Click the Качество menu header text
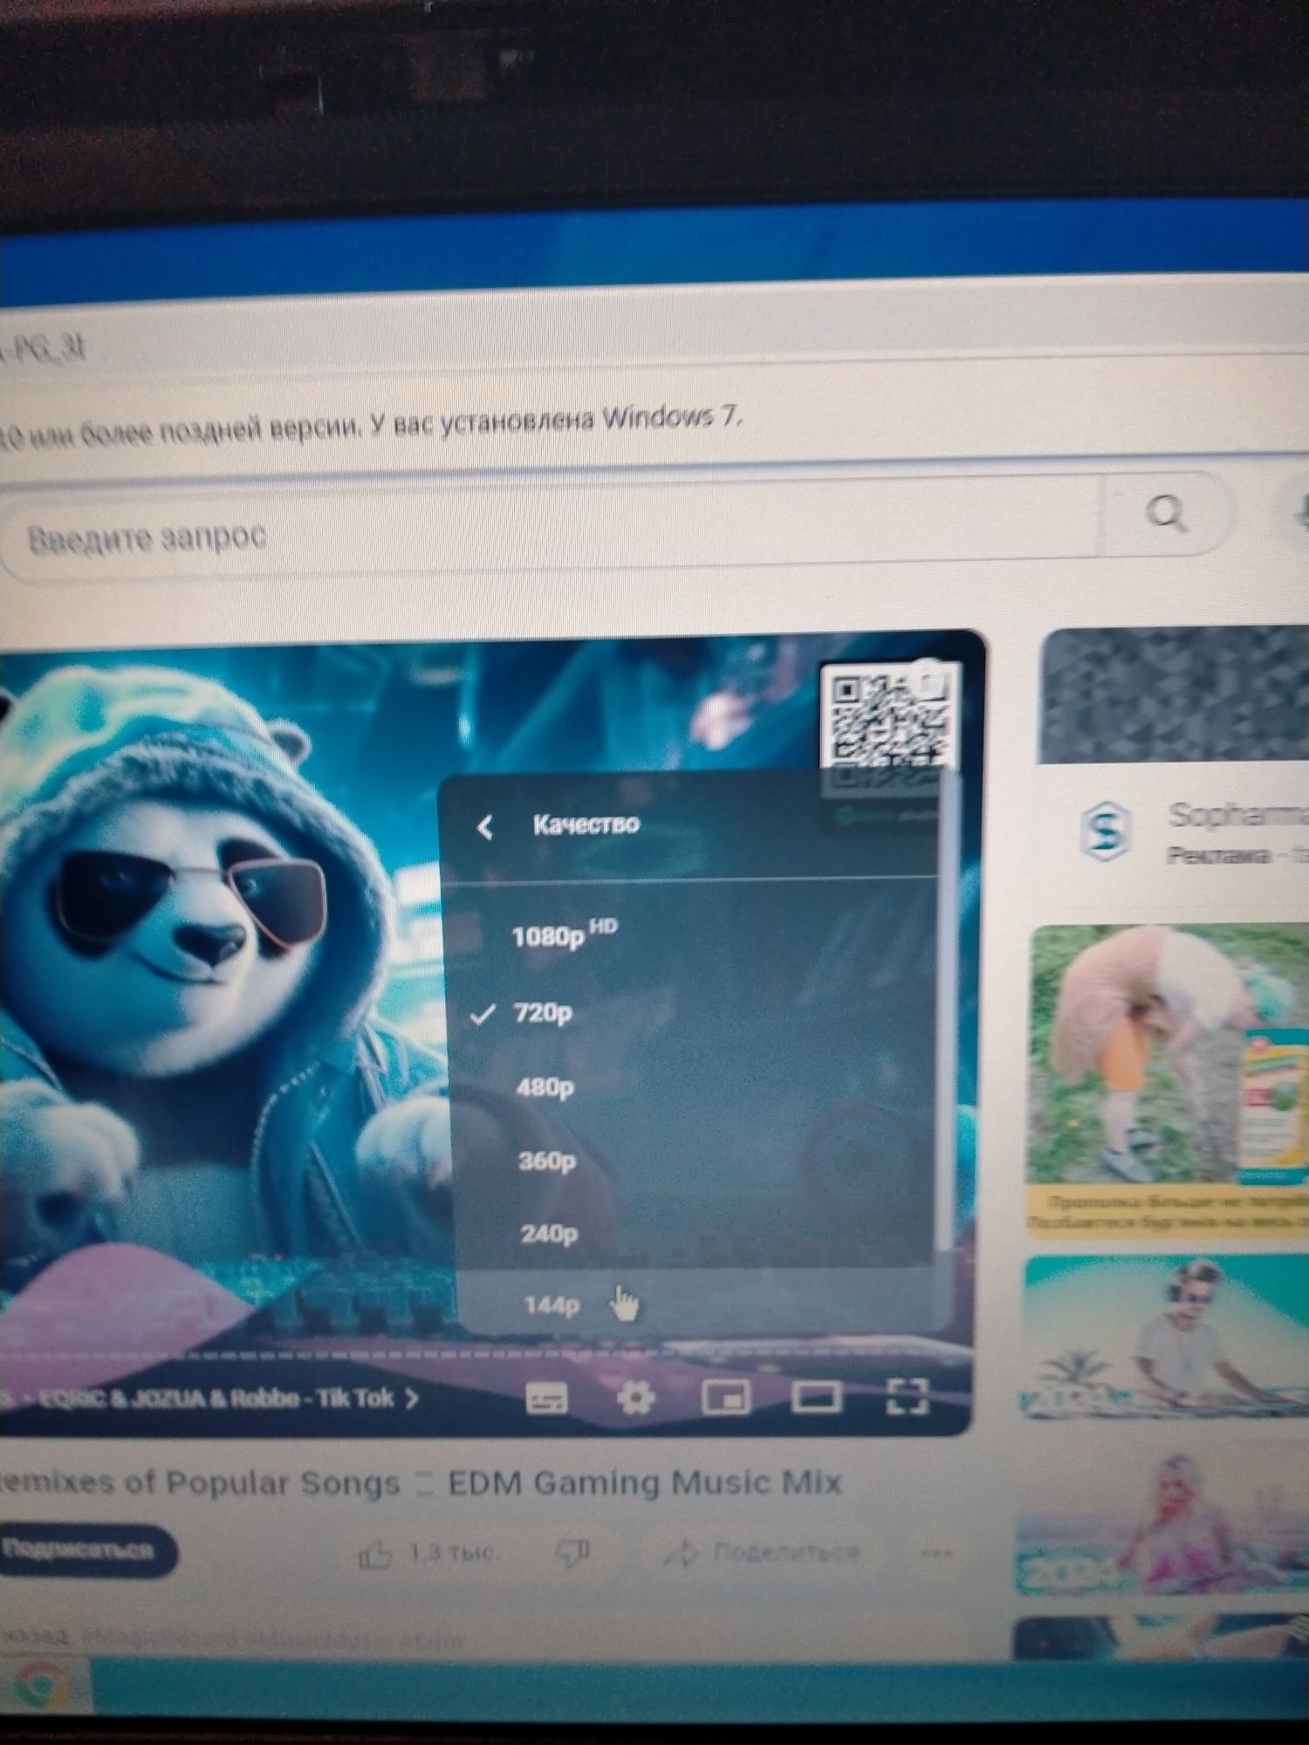 (586, 824)
